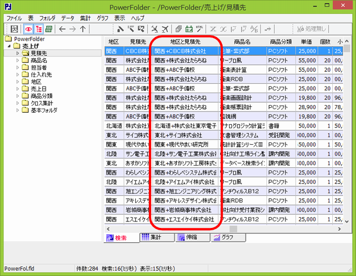Image resolution: width=356 pixels, height=276 pixels.
Task: Go up one folder with up arrow
Action: point(83,29)
